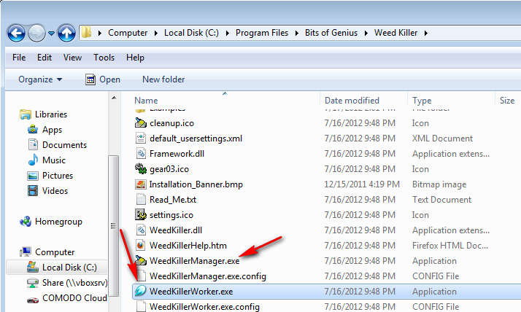This screenshot has height=312, width=521.
Task: Select the cleanup.ico file icon
Action: coord(141,123)
